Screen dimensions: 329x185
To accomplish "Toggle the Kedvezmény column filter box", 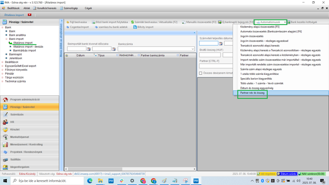I will click(x=118, y=55).
